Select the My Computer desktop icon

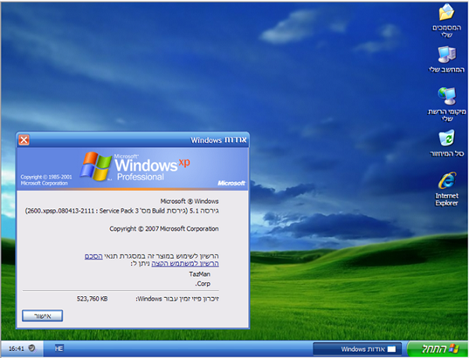[x=446, y=59]
